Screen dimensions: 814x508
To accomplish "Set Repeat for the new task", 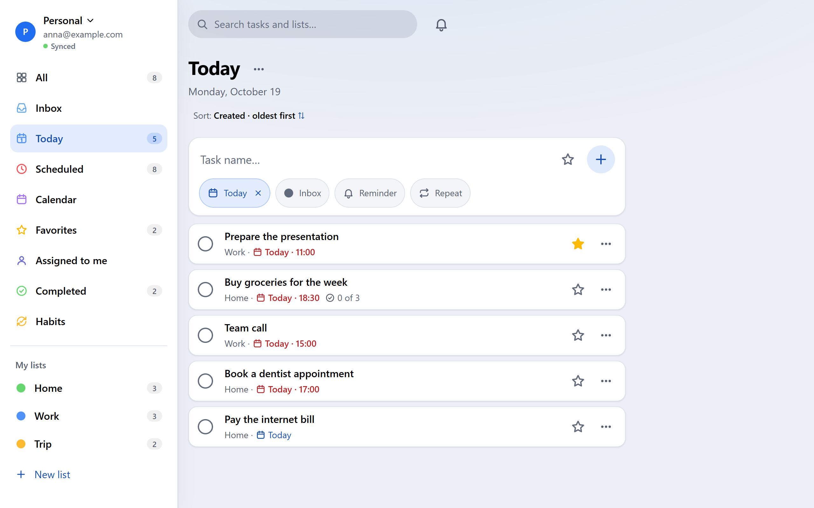I will 440,193.
